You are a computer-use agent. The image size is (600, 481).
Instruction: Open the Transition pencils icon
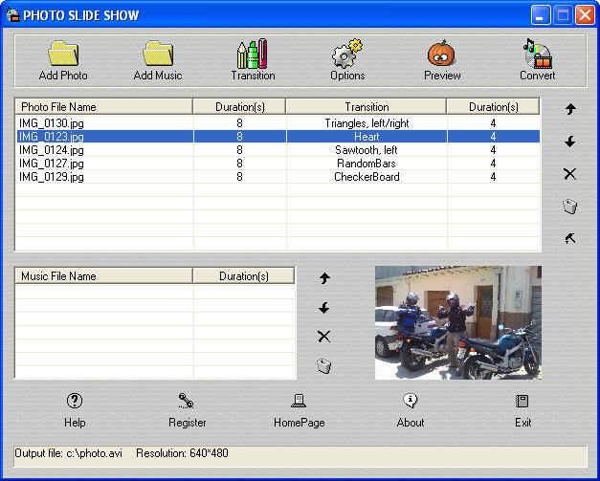253,54
